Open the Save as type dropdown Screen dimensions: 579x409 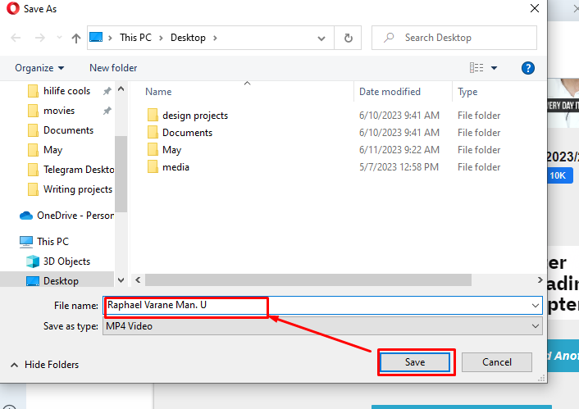322,326
